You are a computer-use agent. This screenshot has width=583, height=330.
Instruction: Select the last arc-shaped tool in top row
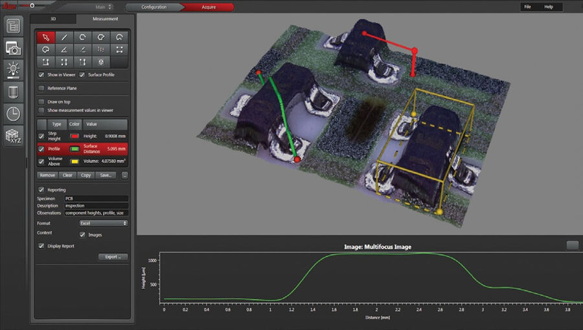[x=119, y=37]
